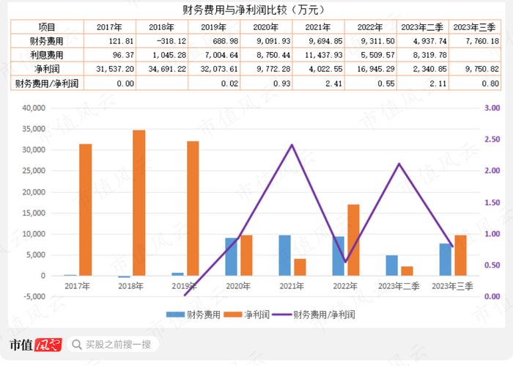Click the cell value 121.81
This screenshot has height=366, width=513.
pos(121,41)
